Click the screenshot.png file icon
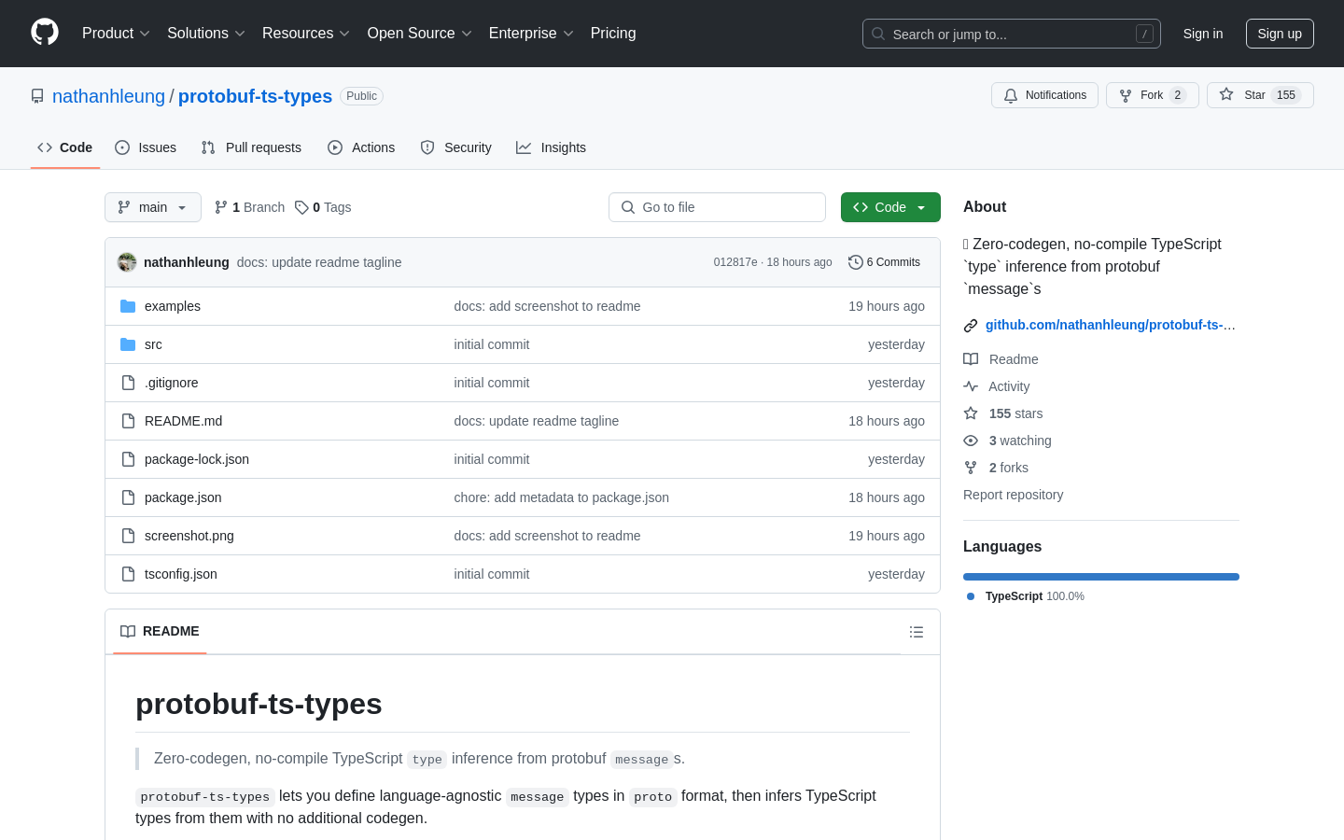Viewport: 1344px width, 840px height. click(128, 536)
